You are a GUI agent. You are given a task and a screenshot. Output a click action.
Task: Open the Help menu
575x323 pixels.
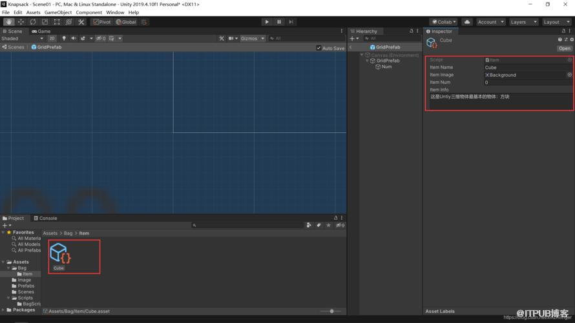134,12
